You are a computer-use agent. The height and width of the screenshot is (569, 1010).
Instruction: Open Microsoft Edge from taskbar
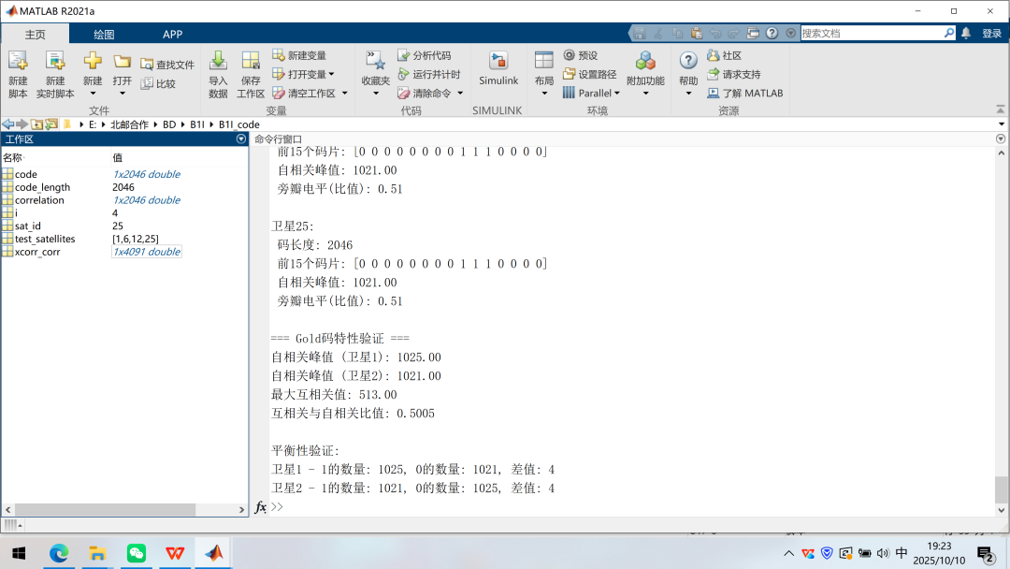(x=59, y=553)
